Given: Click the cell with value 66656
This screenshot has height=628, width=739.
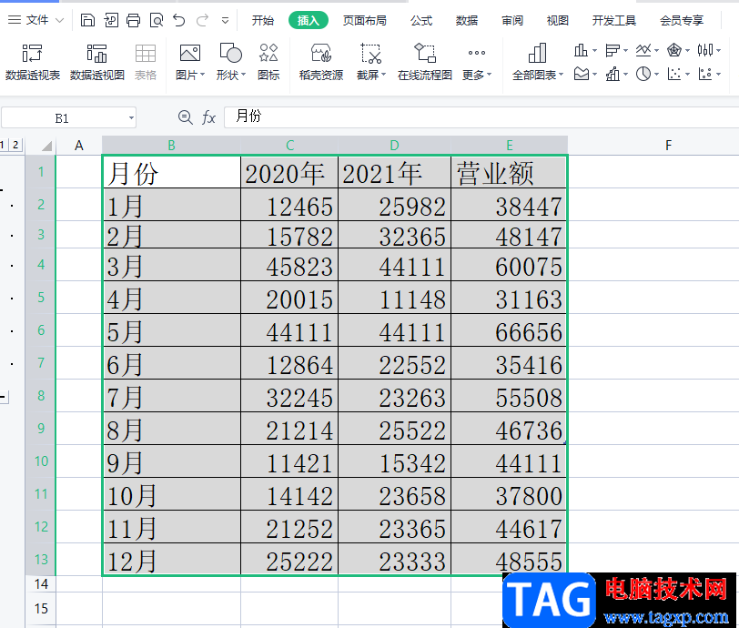Looking at the screenshot, I should coord(509,331).
